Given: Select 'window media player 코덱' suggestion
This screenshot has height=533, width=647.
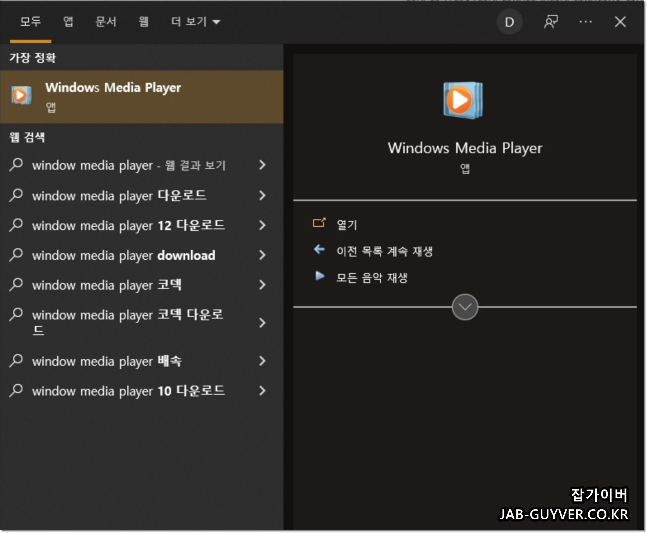Looking at the screenshot, I should (x=107, y=285).
